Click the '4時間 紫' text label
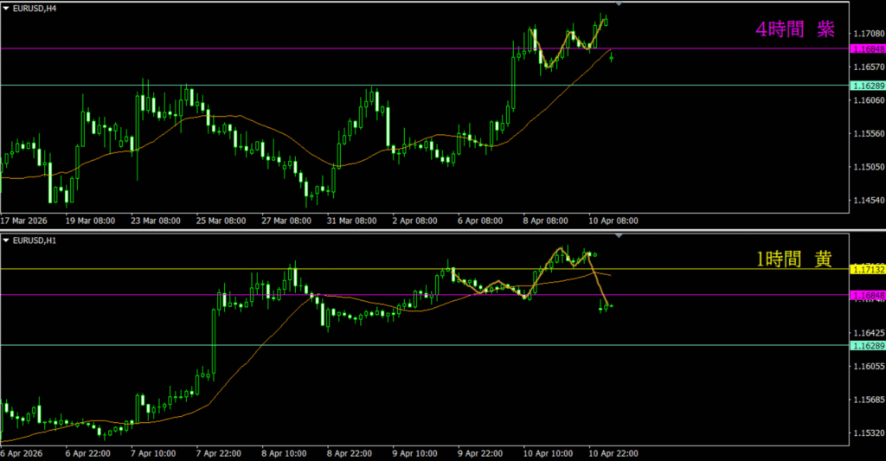Screen dimensions: 886x461 pos(794,30)
